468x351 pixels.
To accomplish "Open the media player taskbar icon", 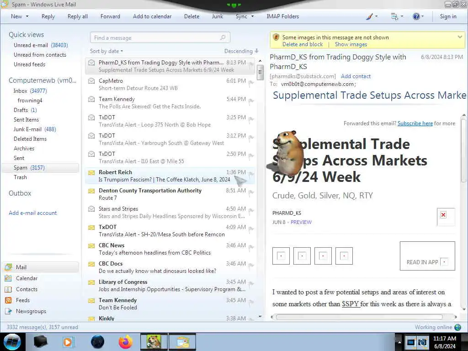I will pyautogui.click(x=68, y=342).
